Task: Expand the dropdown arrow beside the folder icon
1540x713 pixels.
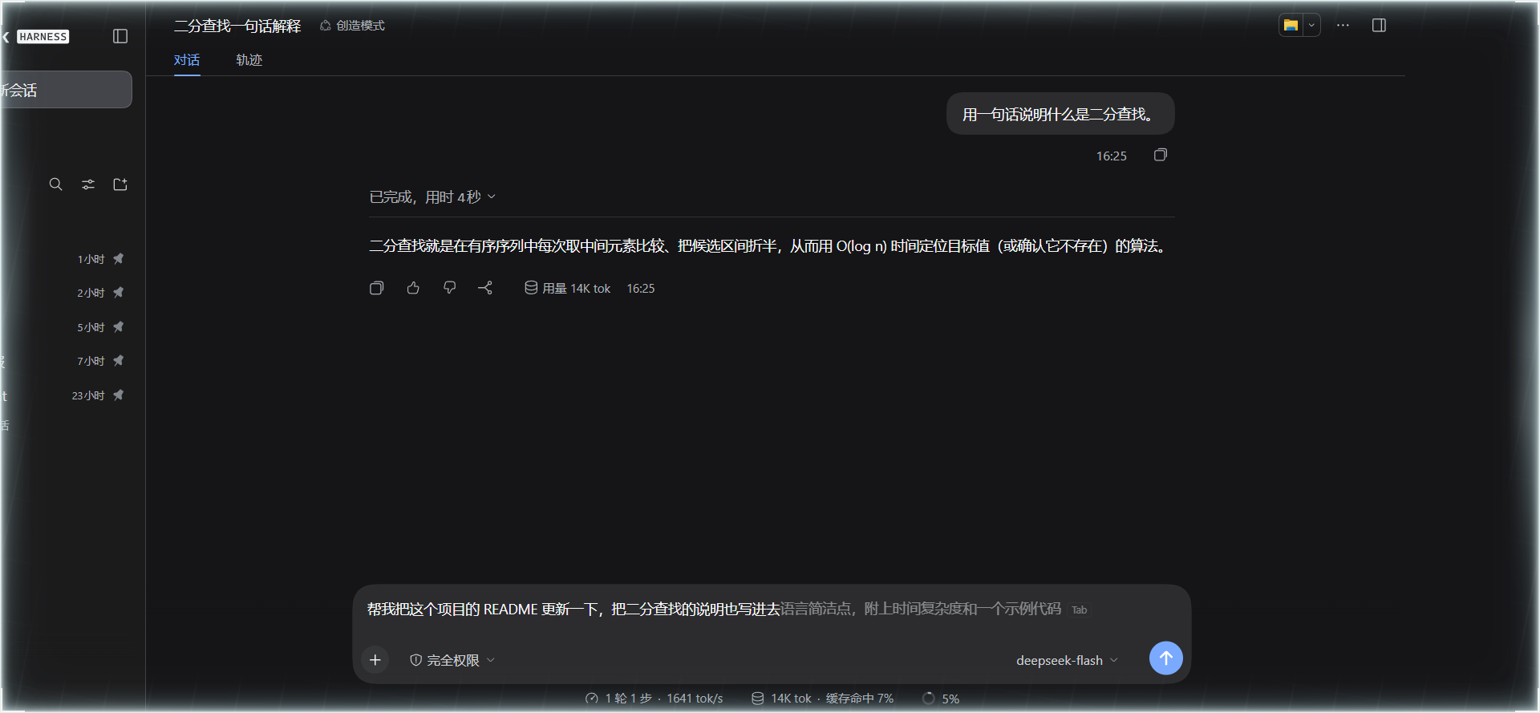Action: tap(1311, 26)
